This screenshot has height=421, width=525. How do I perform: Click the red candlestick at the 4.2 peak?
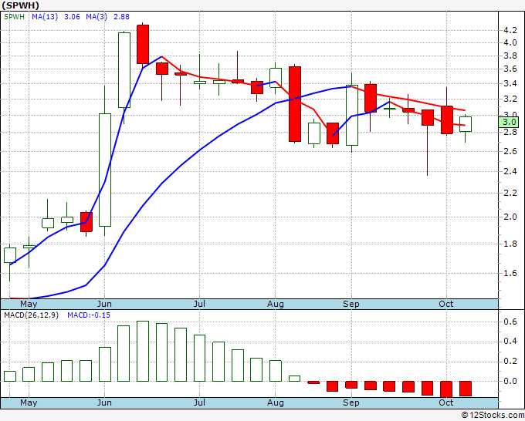[x=143, y=44]
